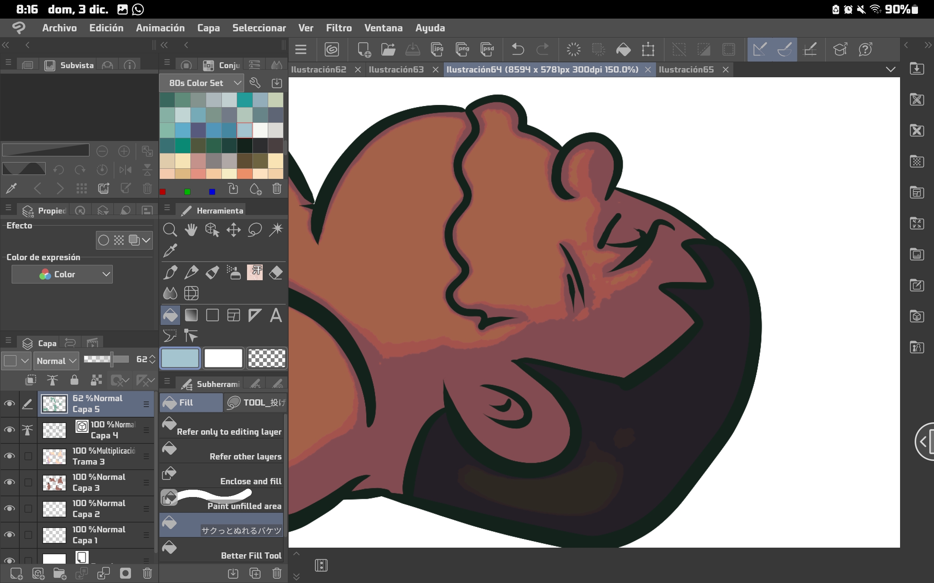Toggle the lock layer icon
This screenshot has width=934, height=583.
click(x=74, y=380)
